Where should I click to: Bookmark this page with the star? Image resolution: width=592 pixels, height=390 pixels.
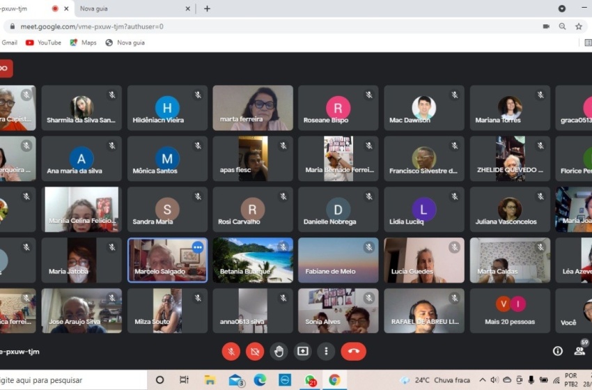coord(578,26)
